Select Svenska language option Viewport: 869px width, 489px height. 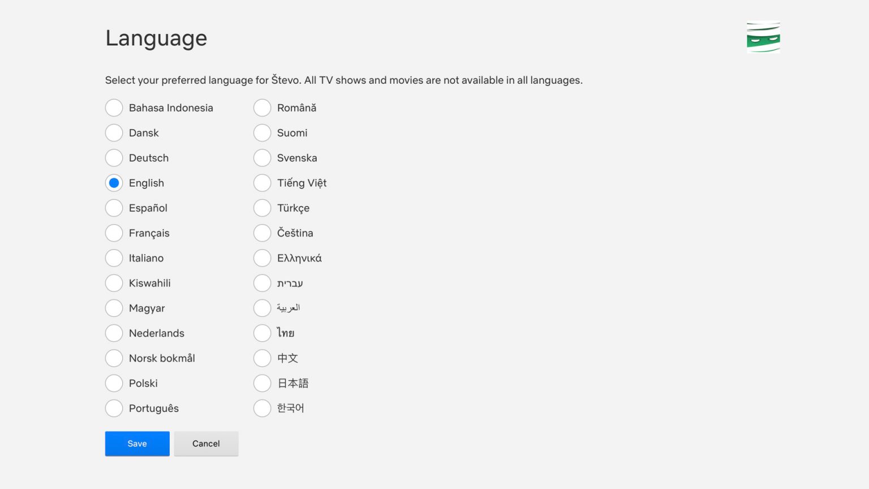262,158
